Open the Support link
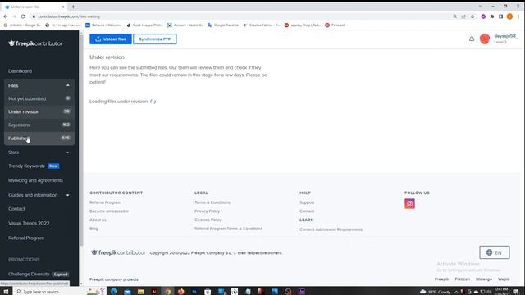 coord(307,202)
